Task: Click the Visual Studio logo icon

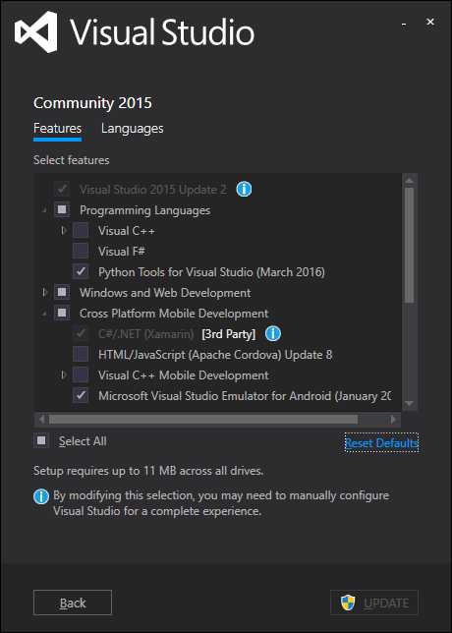Action: click(36, 31)
